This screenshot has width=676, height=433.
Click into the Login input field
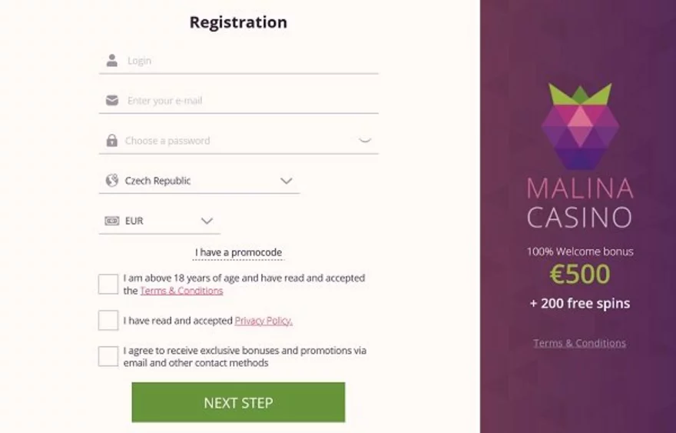click(246, 61)
